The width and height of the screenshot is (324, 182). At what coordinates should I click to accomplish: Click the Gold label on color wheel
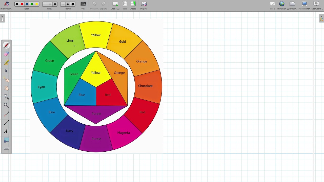pyautogui.click(x=123, y=41)
